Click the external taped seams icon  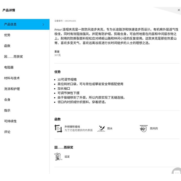[58, 128]
